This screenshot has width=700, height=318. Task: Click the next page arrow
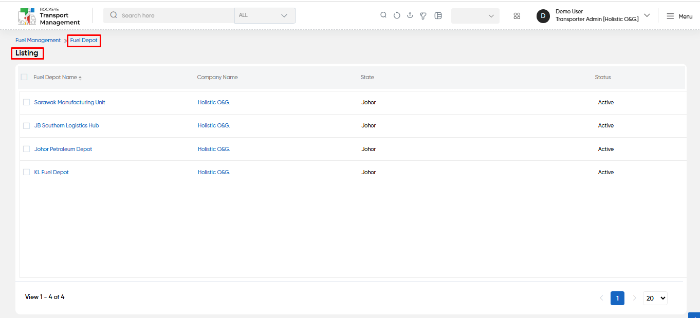pos(634,298)
